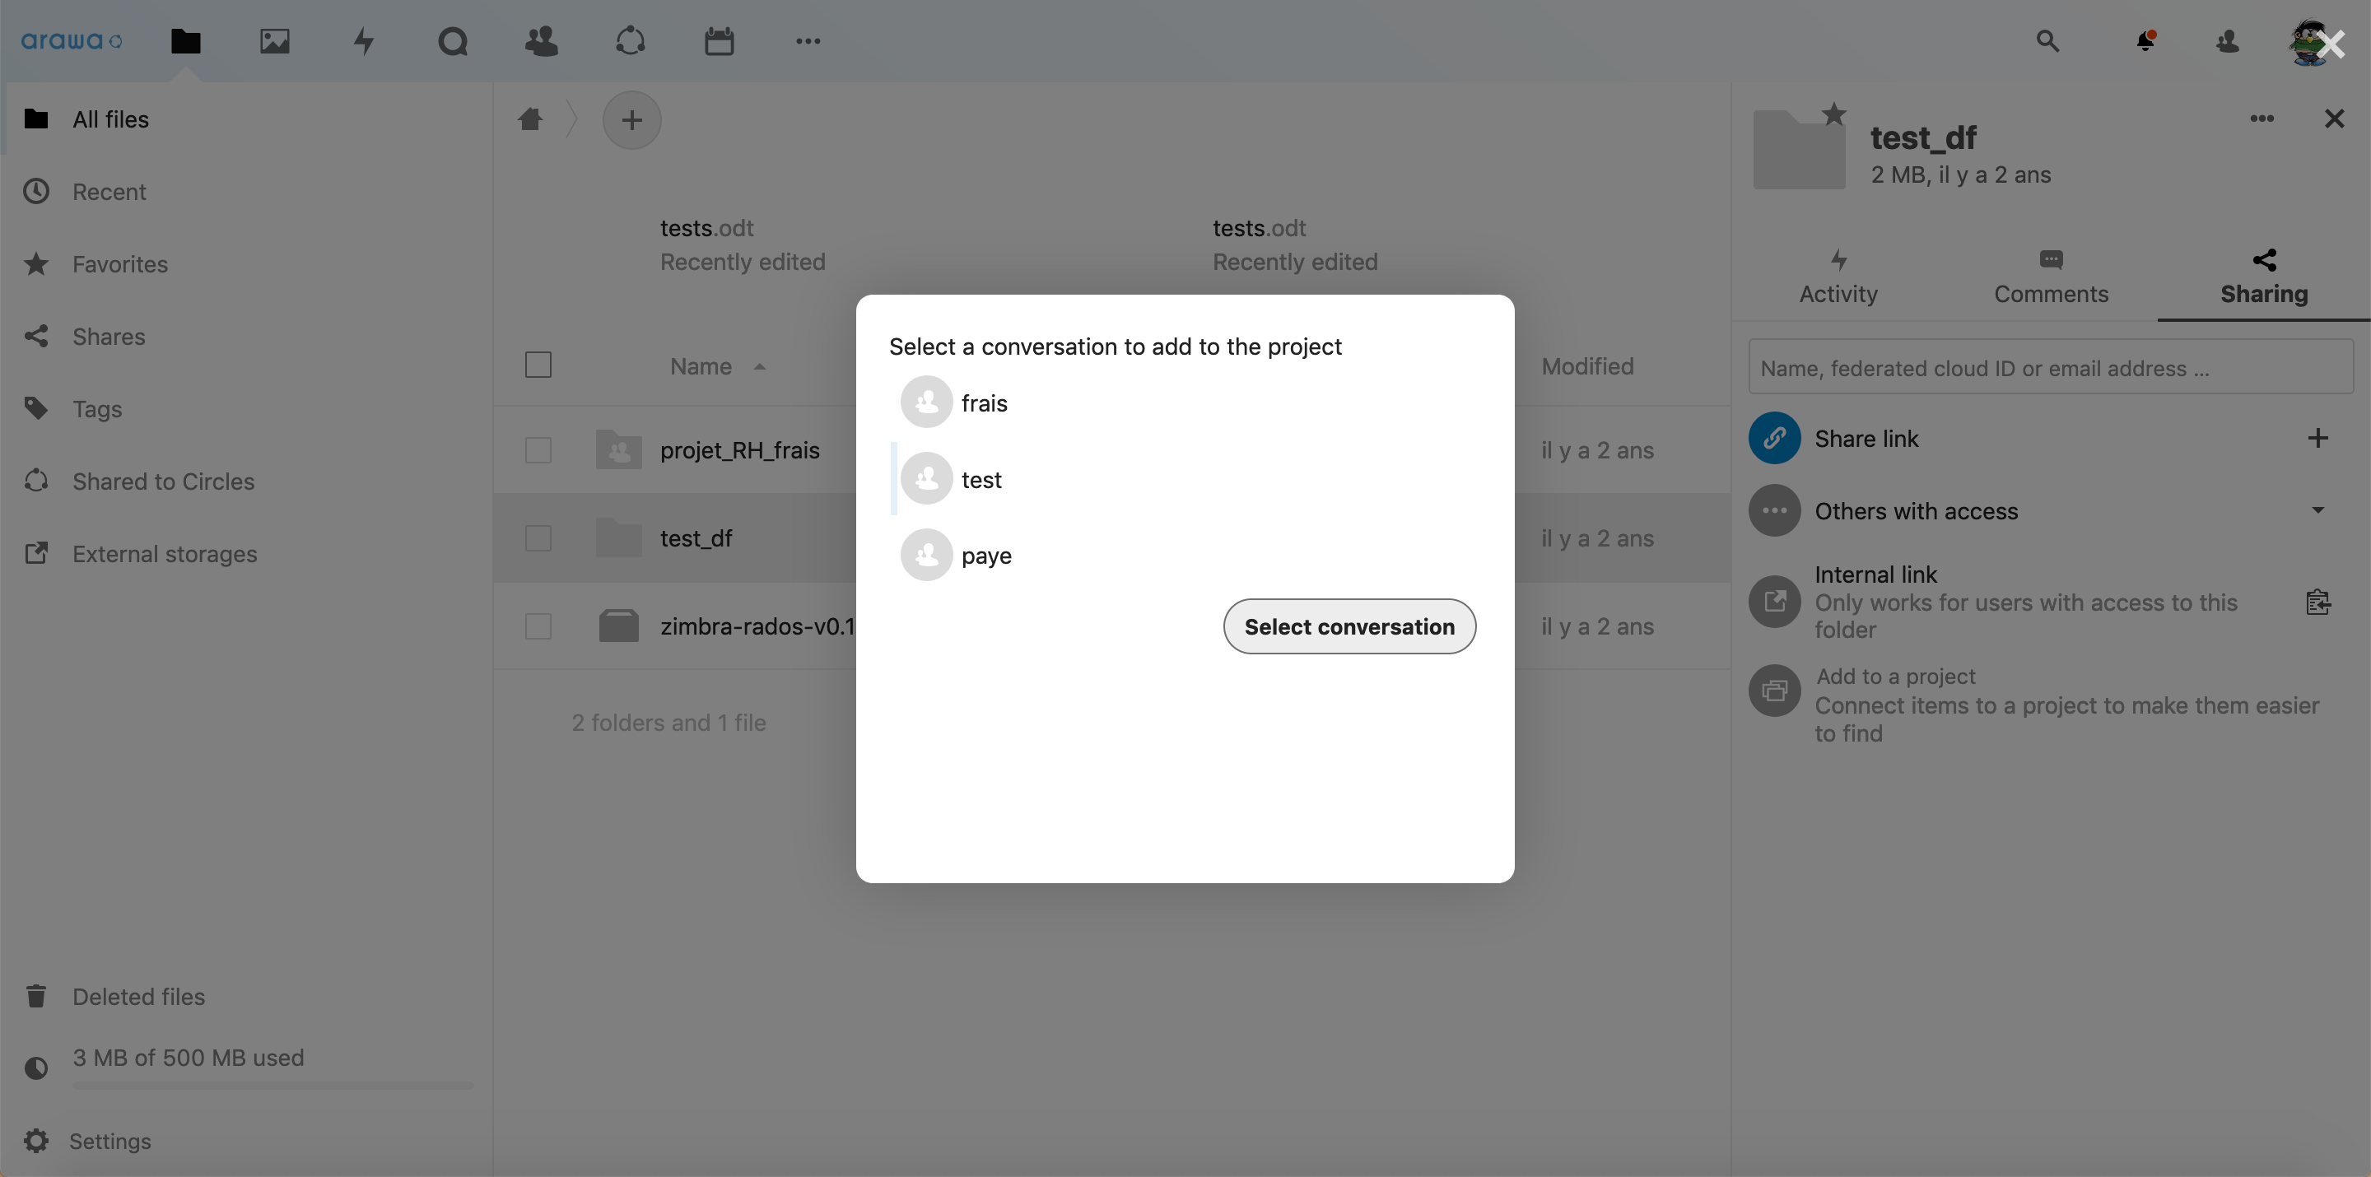Open the Photos gallery icon

point(274,40)
